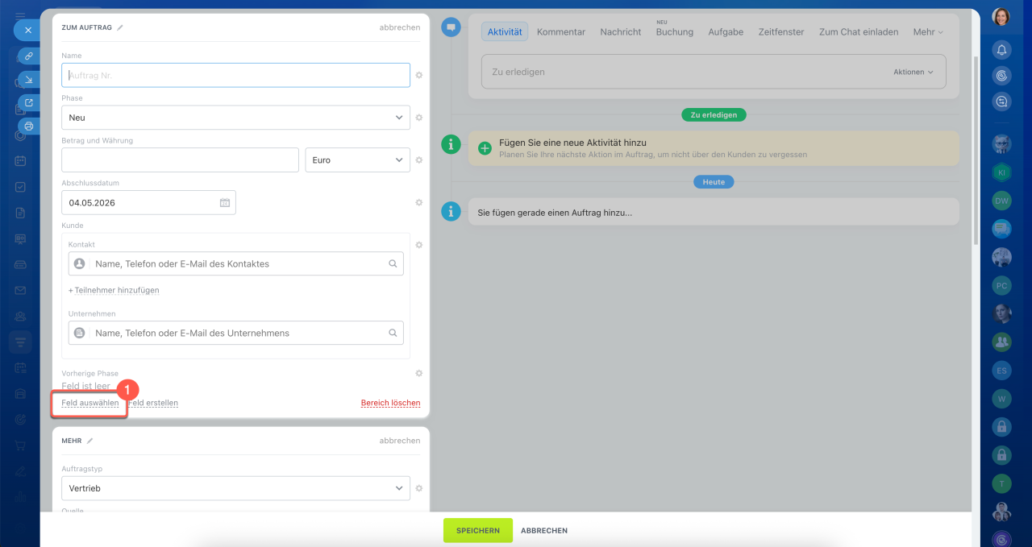Viewport: 1032px width, 547px height.
Task: Click the print icon on slider tab
Action: pos(29,126)
